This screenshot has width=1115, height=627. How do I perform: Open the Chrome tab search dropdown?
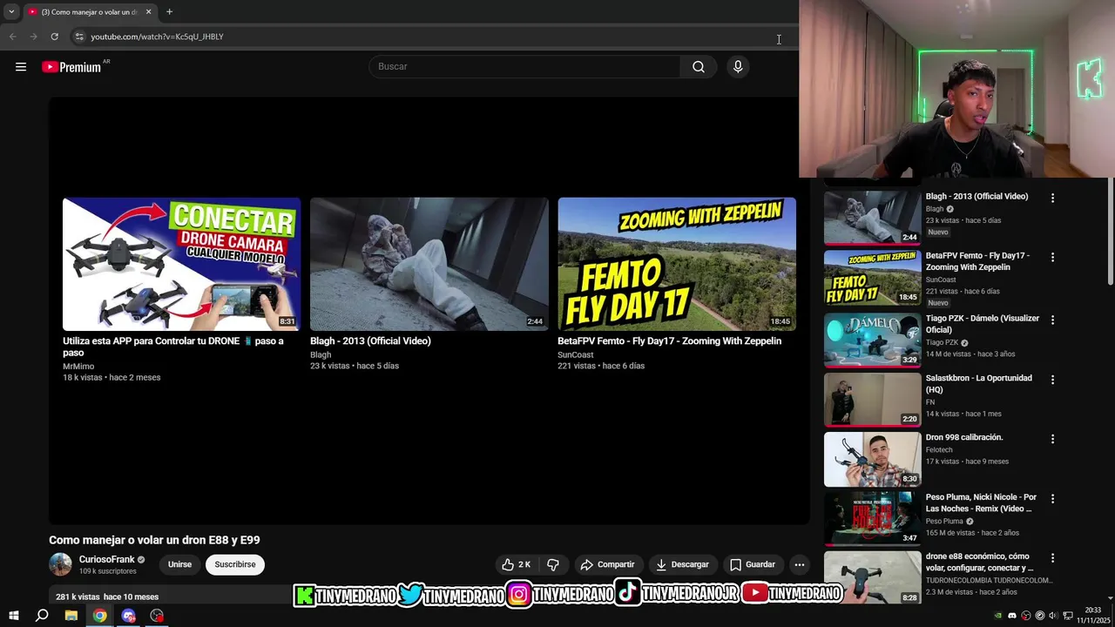11,12
